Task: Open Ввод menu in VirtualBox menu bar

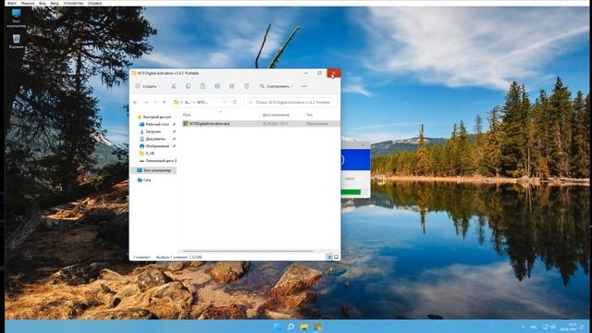Action: pos(55,3)
